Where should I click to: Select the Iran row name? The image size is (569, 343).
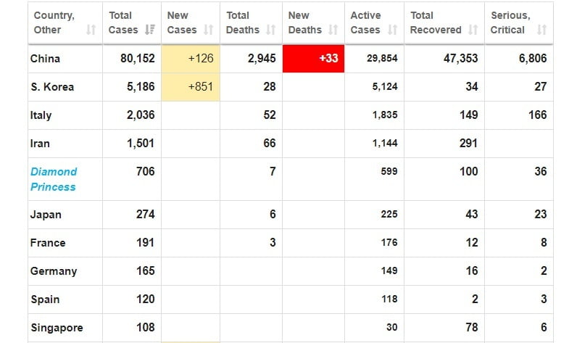(40, 144)
